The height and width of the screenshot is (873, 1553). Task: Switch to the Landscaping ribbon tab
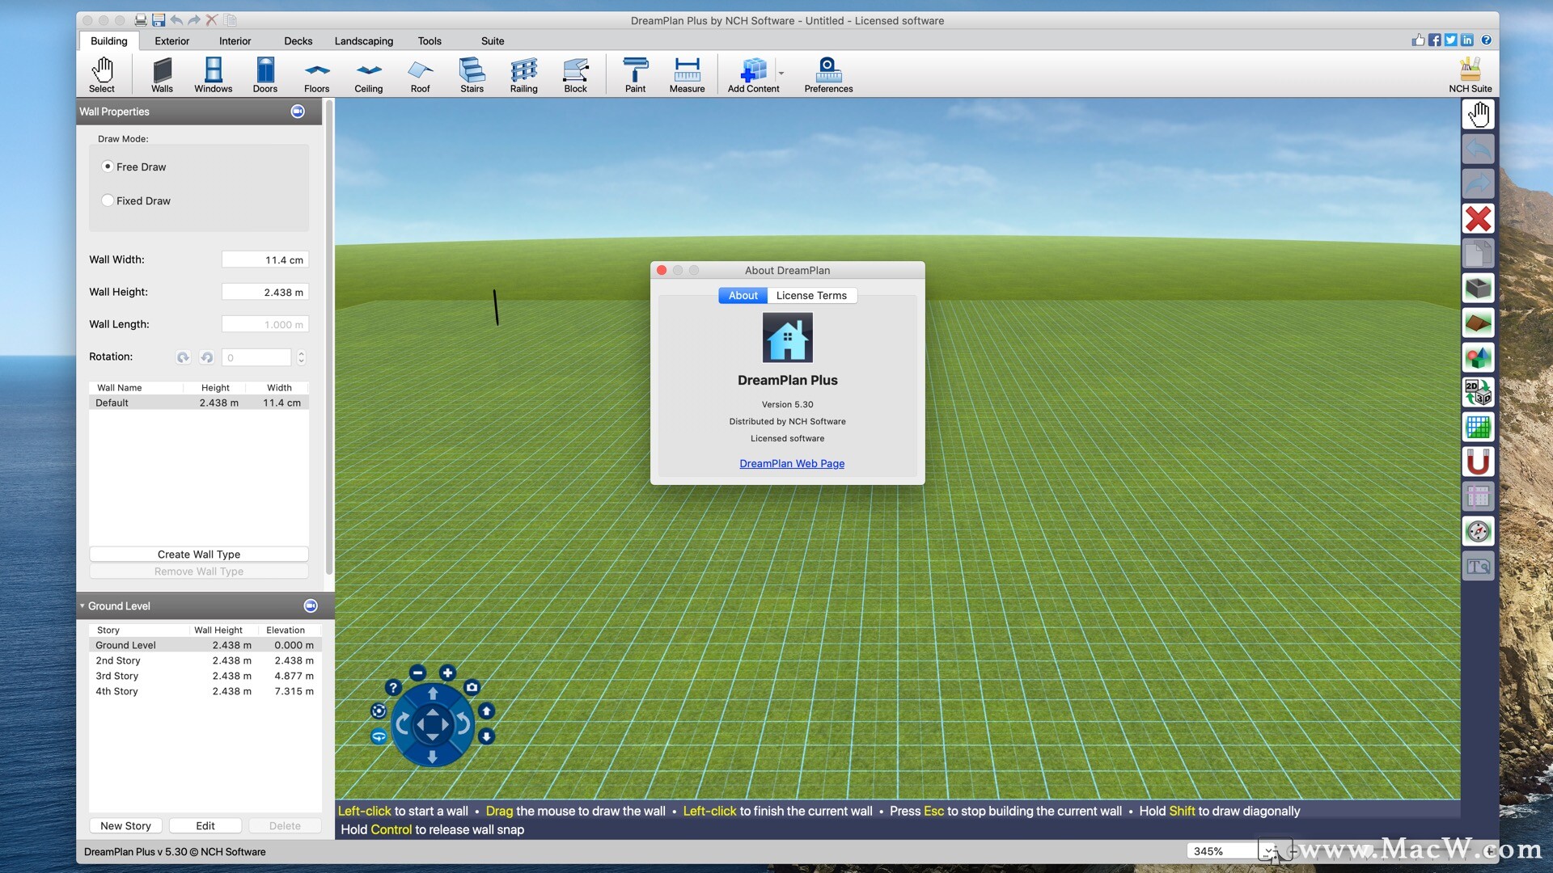[364, 40]
